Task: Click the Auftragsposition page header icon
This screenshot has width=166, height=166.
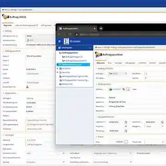Action: click(x=98, y=55)
